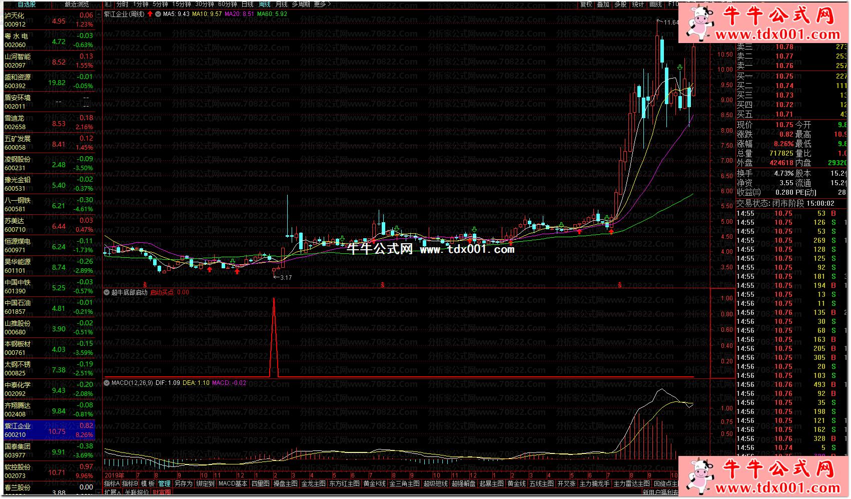Open 指标B indicator tab
The height and width of the screenshot is (499, 851).
click(130, 484)
